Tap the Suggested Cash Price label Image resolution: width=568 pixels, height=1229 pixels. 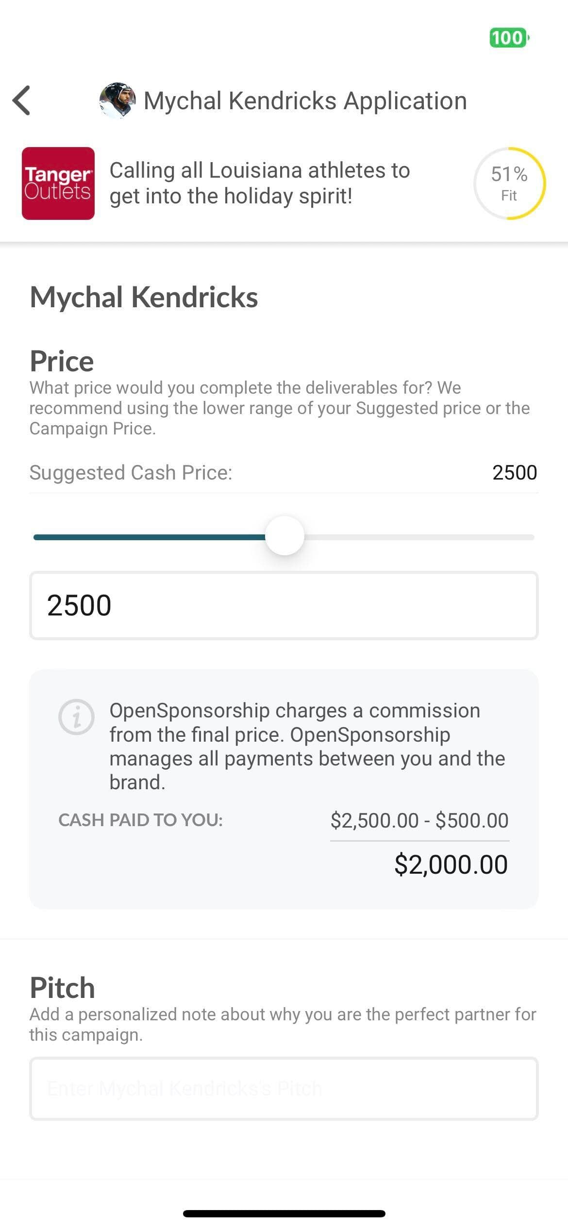131,473
